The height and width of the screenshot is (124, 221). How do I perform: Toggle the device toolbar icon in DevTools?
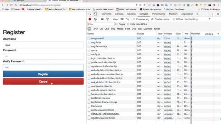pyautogui.click(x=95, y=14)
